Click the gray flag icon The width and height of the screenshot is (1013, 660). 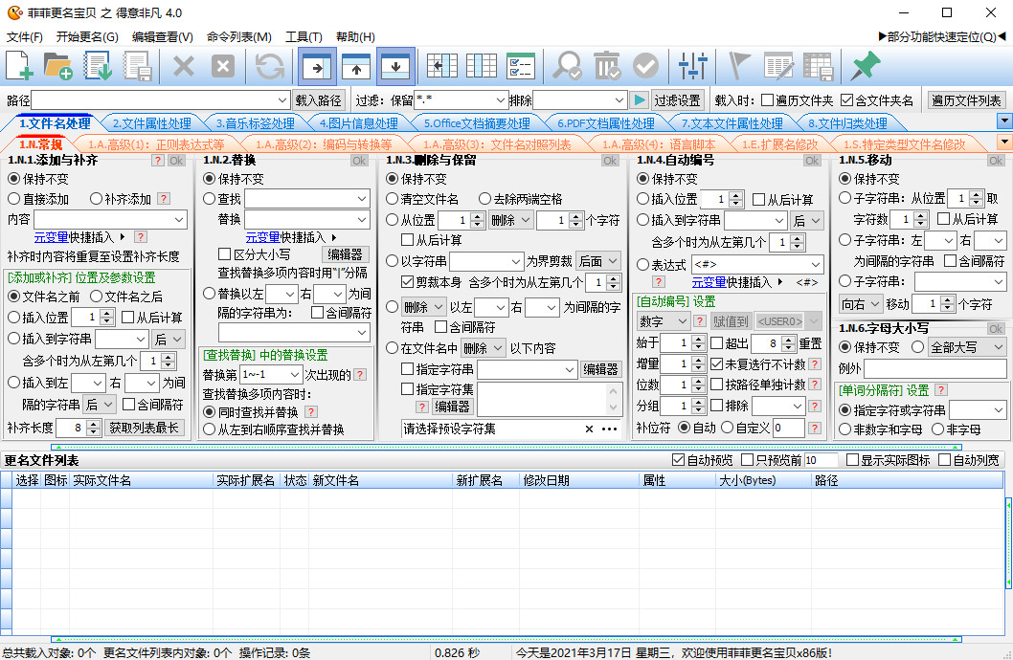click(739, 66)
